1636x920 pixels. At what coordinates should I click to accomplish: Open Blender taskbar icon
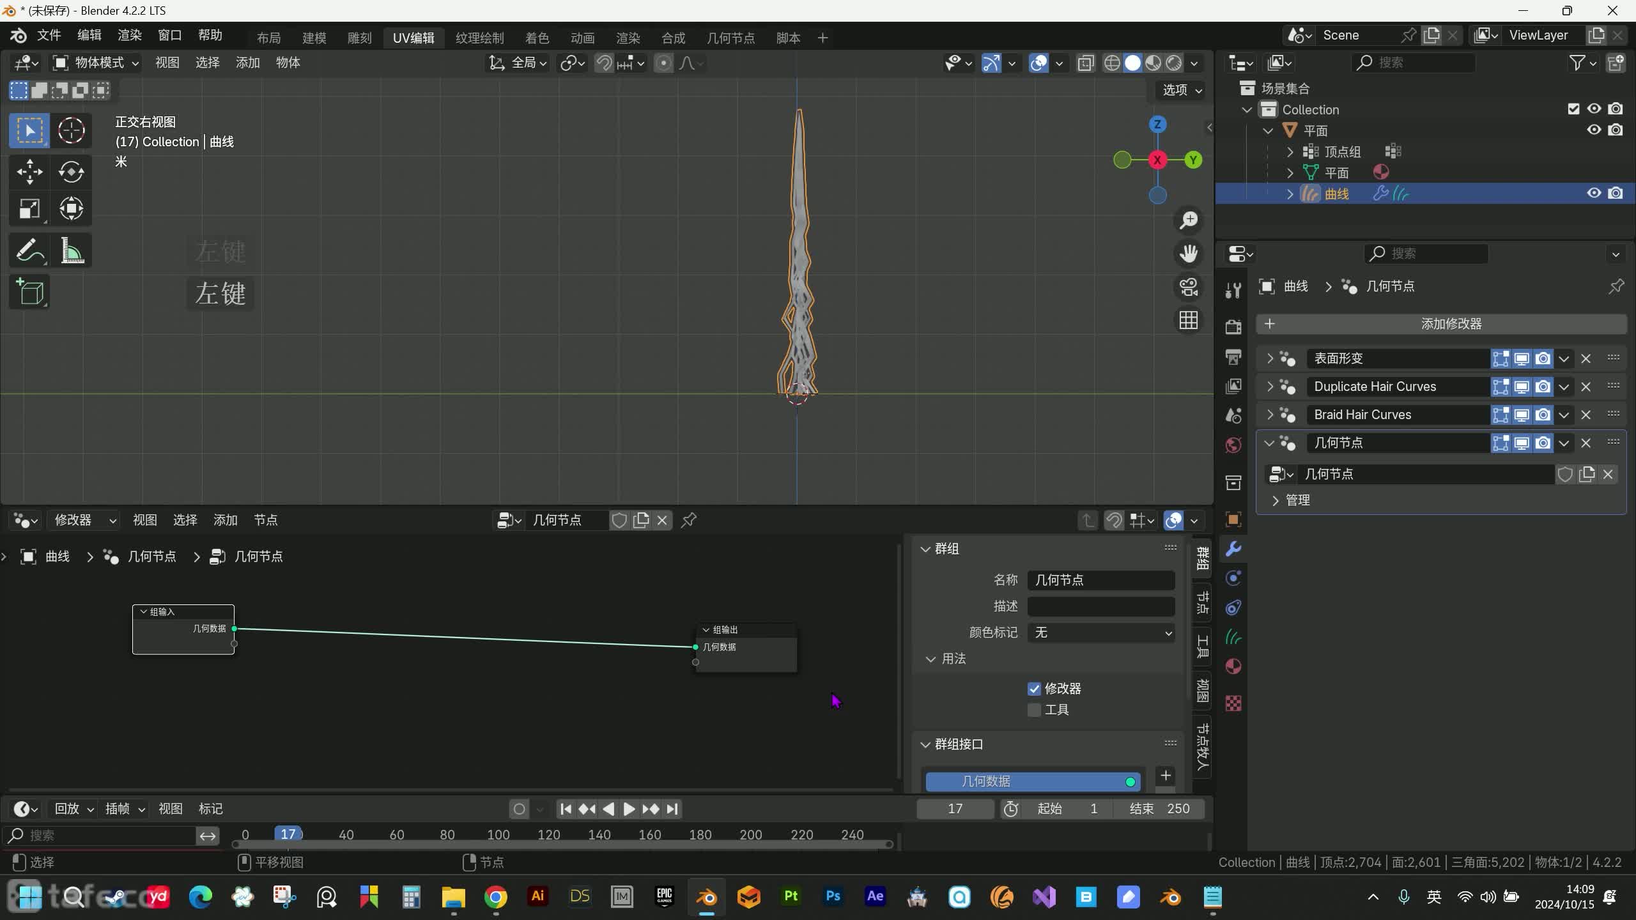(x=706, y=897)
